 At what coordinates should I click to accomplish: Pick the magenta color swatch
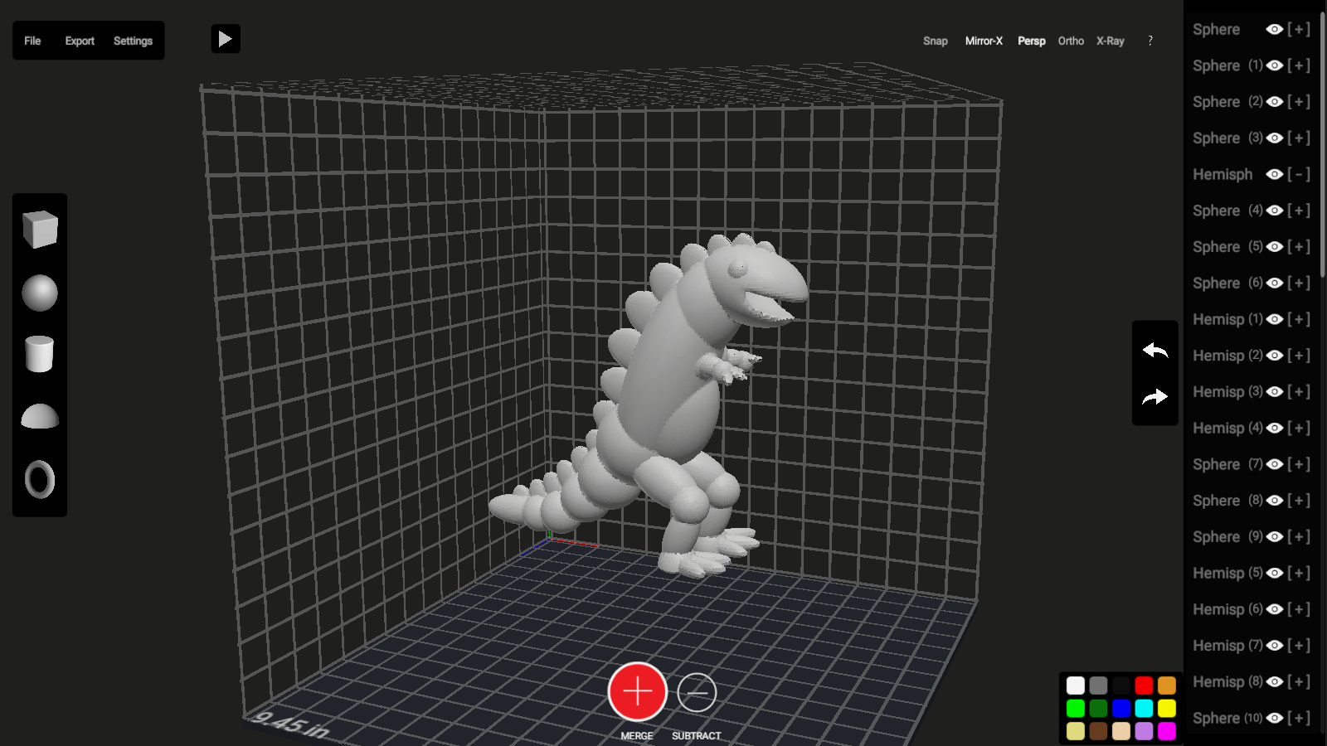pyautogui.click(x=1167, y=731)
